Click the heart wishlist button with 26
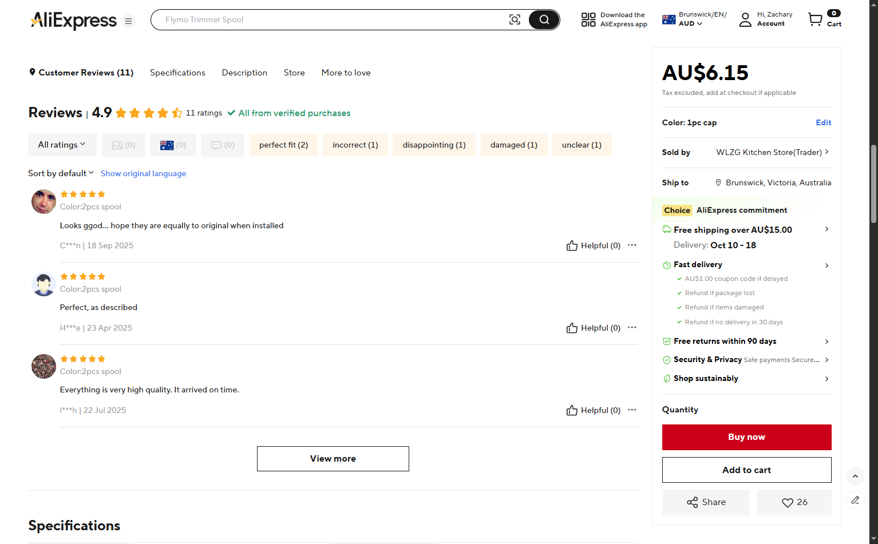The image size is (878, 544). (794, 502)
